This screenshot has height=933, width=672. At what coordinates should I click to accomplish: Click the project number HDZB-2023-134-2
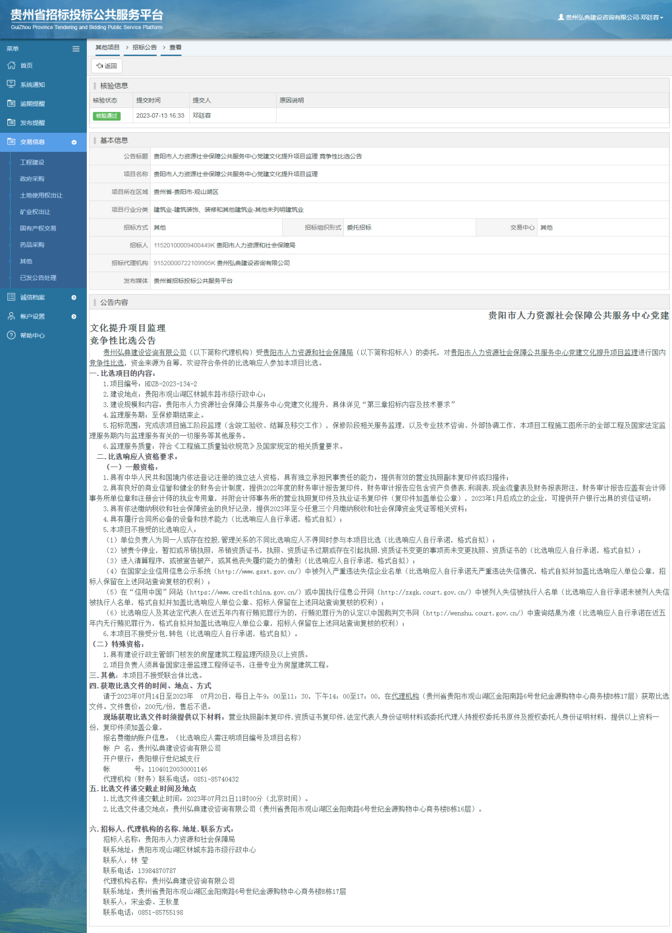pos(171,384)
